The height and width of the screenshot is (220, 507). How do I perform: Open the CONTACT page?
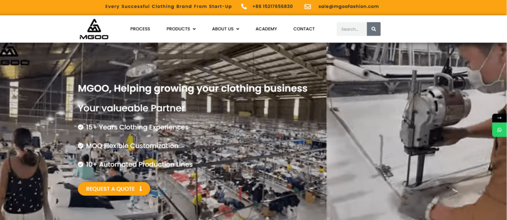[304, 29]
